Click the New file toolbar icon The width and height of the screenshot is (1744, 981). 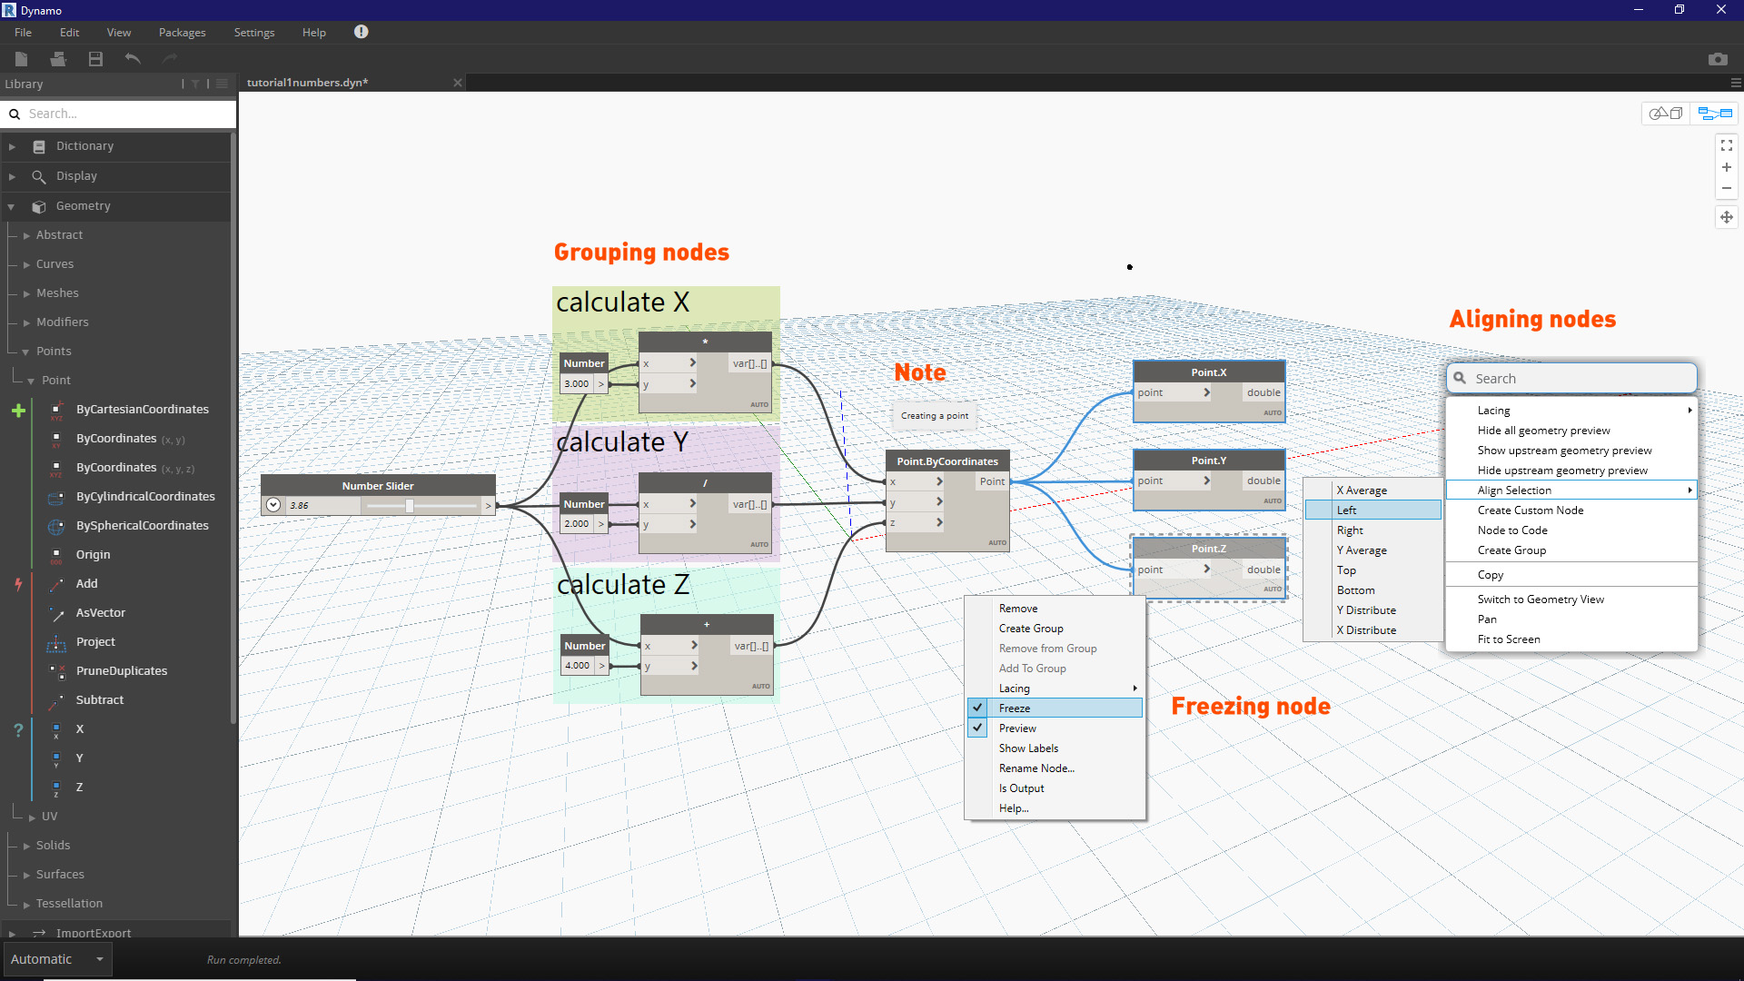22,59
